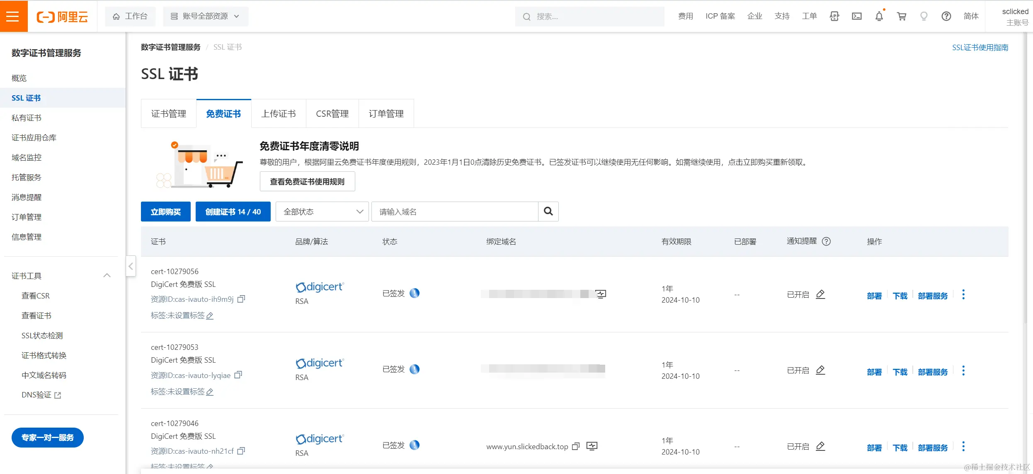Open the hamburger navigation menu
Image resolution: width=1033 pixels, height=474 pixels.
[x=13, y=16]
